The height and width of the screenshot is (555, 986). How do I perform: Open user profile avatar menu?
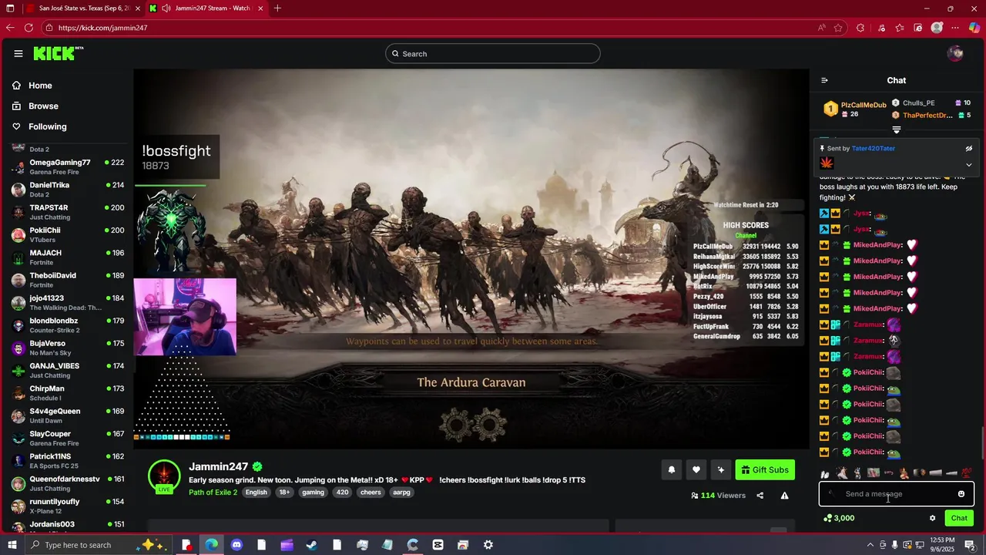pyautogui.click(x=955, y=53)
